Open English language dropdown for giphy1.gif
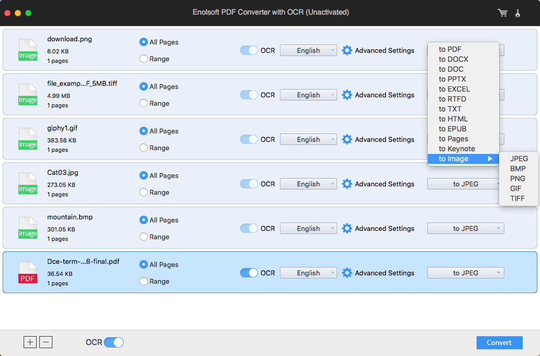The width and height of the screenshot is (540, 356). (x=308, y=139)
